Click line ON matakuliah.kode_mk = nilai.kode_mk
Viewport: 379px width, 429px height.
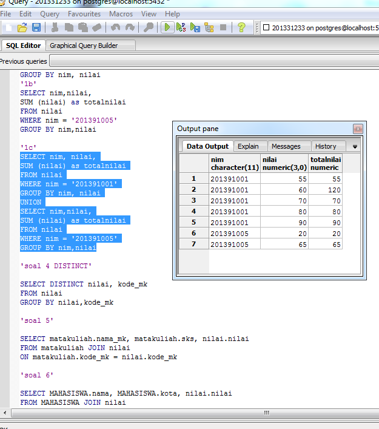98,357
